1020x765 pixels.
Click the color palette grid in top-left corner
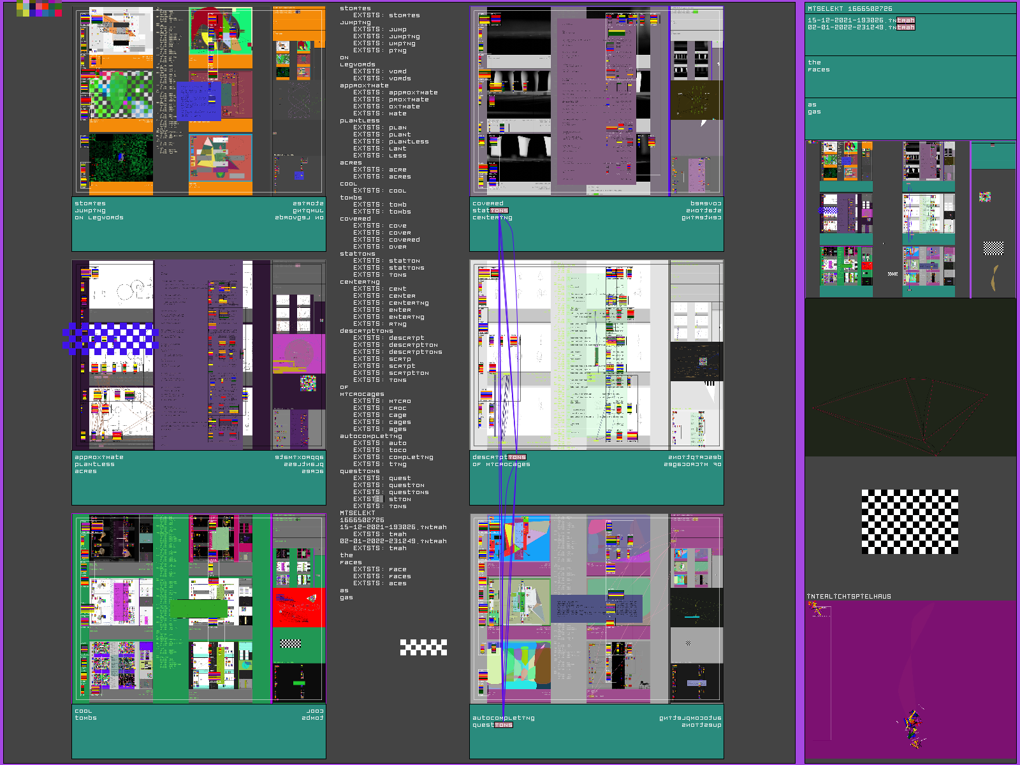pos(39,8)
